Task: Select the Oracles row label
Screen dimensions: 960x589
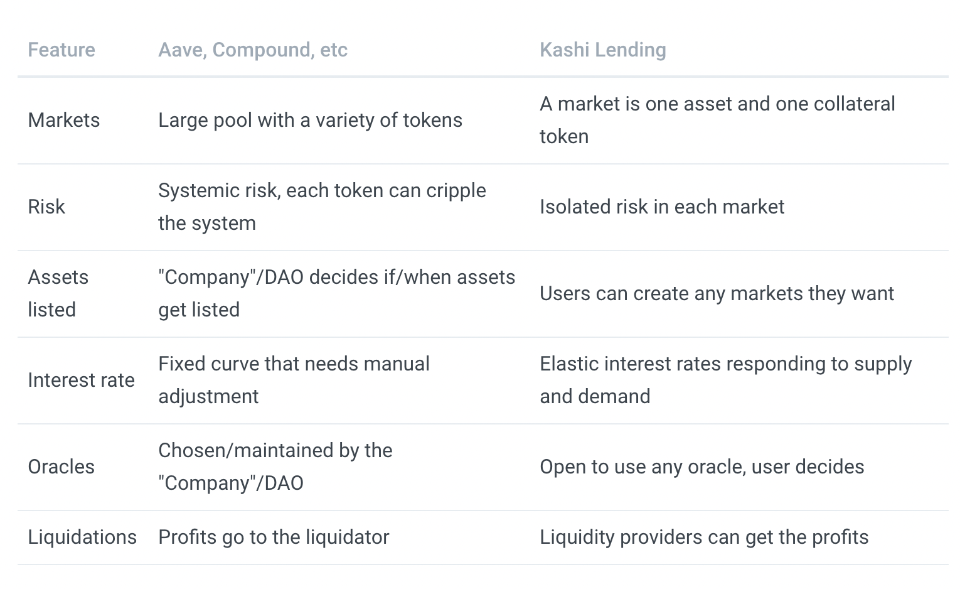Action: coord(61,467)
